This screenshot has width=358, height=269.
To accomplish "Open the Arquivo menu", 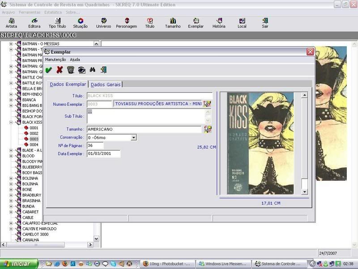I will [9, 13].
